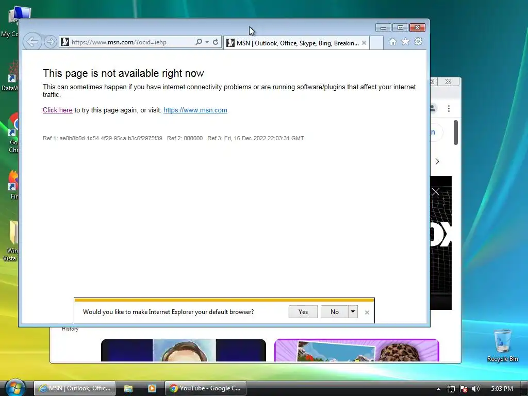528x396 pixels.
Task: Click the search magnifier in address bar
Action: tap(199, 42)
